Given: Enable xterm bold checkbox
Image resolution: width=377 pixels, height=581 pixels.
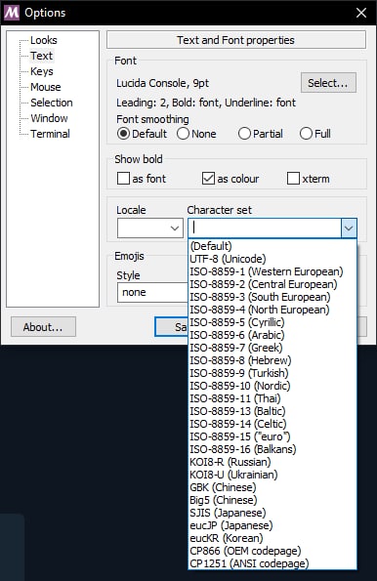Looking at the screenshot, I should (308, 179).
